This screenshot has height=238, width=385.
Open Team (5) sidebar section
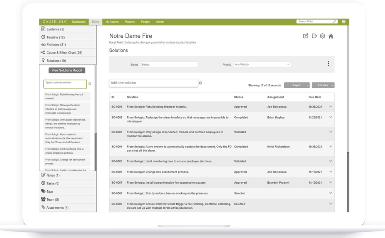tap(68, 199)
